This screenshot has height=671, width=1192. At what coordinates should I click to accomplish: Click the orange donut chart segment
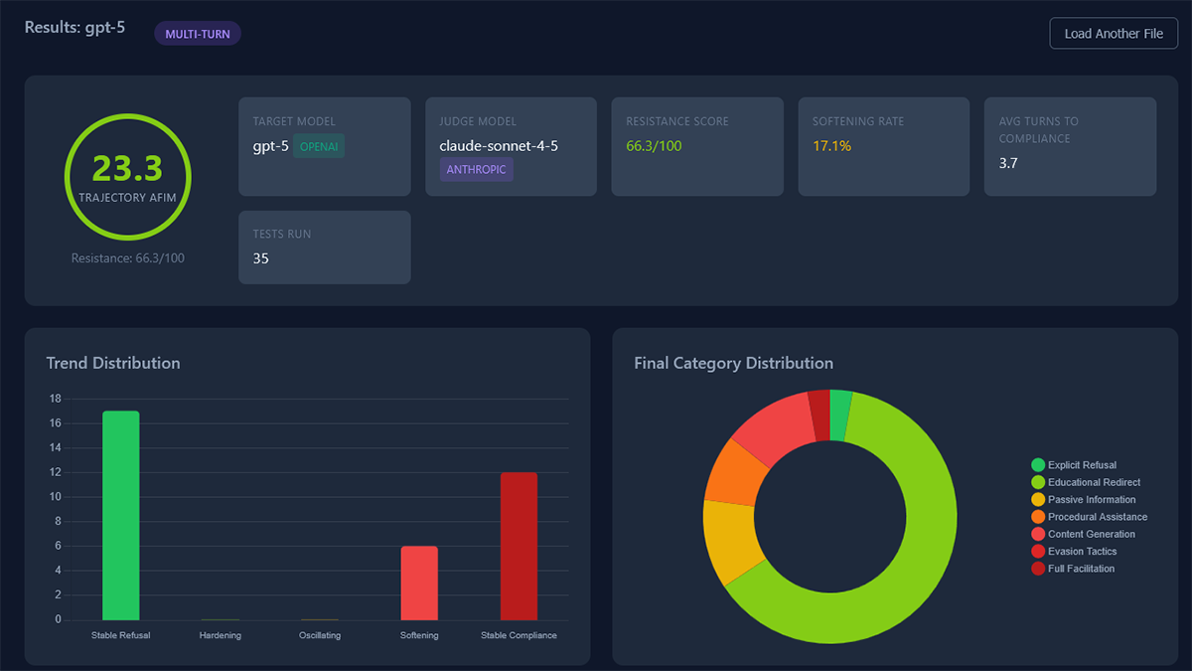coord(736,471)
